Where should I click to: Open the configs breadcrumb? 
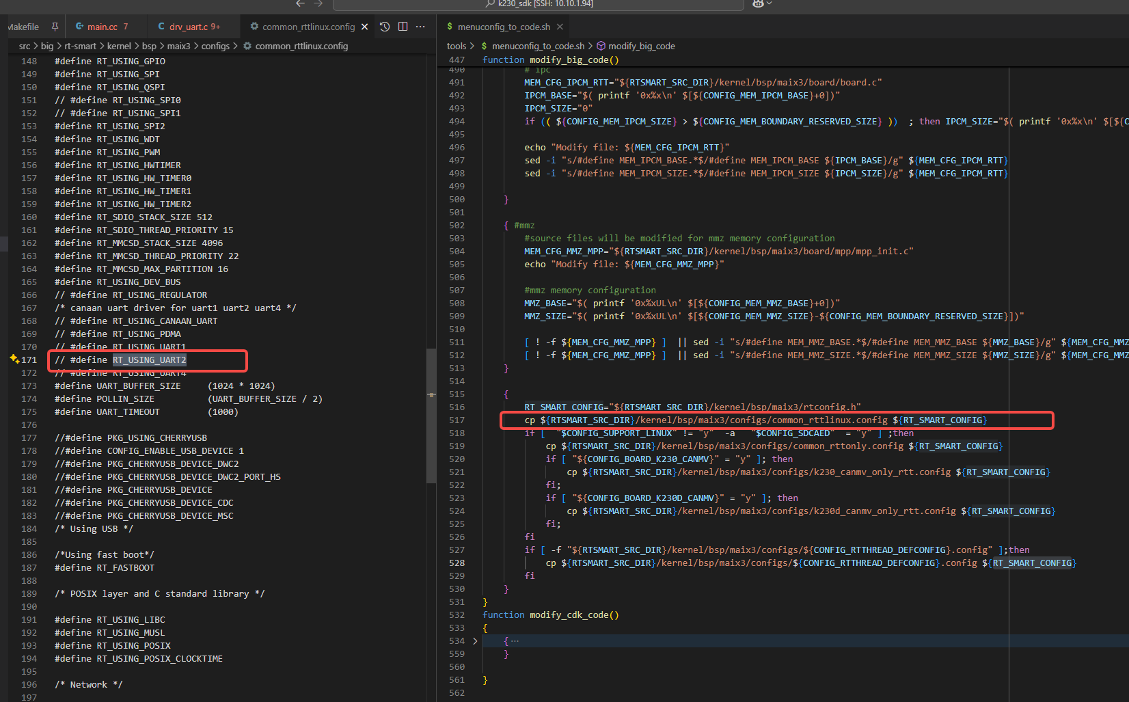pos(215,46)
